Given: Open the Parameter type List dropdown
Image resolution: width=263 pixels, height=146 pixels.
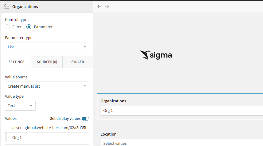Looking at the screenshot, I should pos(47,47).
